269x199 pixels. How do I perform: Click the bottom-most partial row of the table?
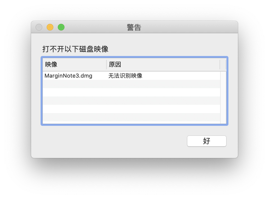[x=131, y=123]
